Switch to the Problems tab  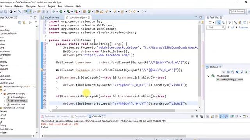pyautogui.click(x=48, y=117)
